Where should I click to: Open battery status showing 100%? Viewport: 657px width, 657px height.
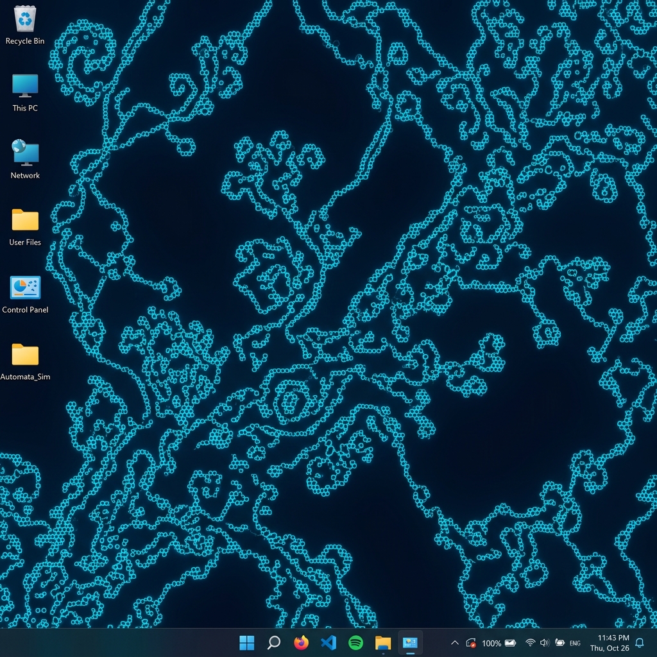(499, 643)
